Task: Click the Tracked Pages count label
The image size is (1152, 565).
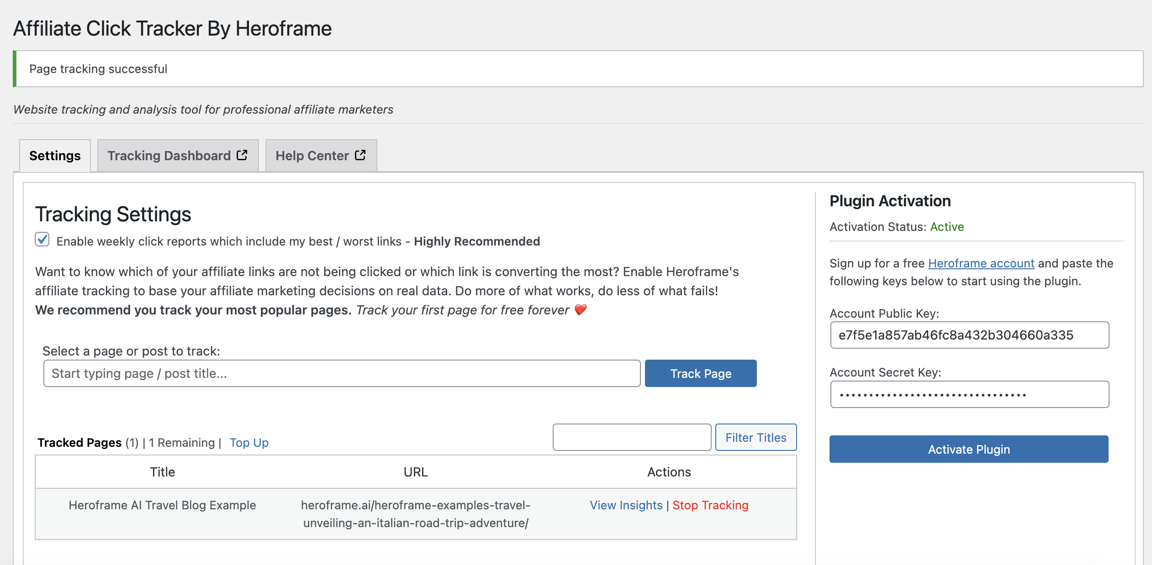Action: pyautogui.click(x=88, y=443)
